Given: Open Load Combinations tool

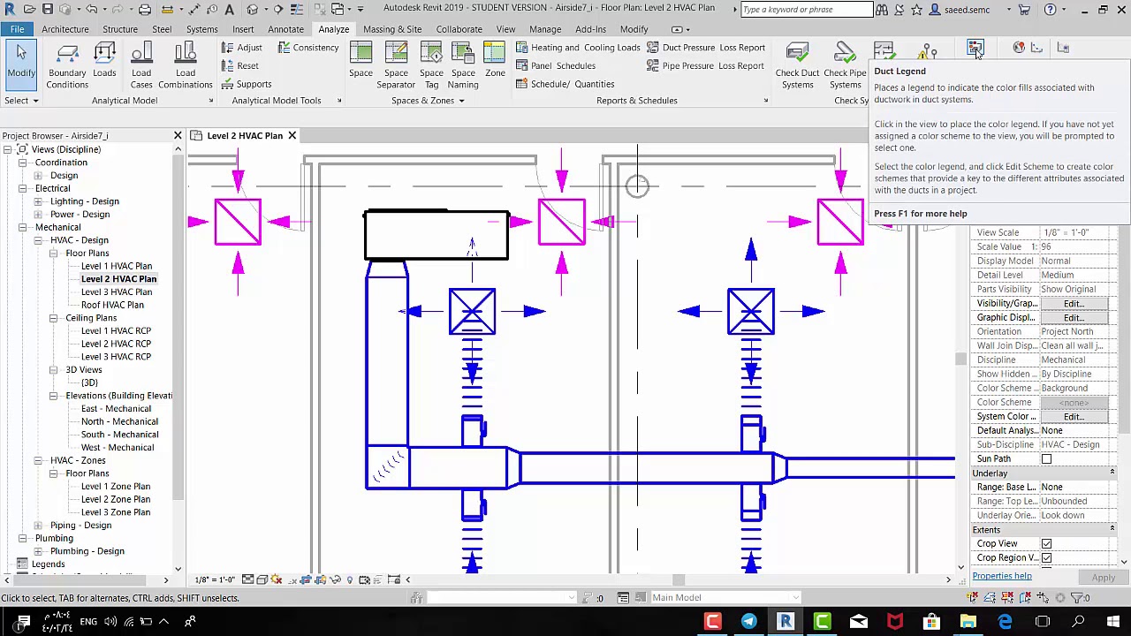Looking at the screenshot, I should pyautogui.click(x=186, y=66).
